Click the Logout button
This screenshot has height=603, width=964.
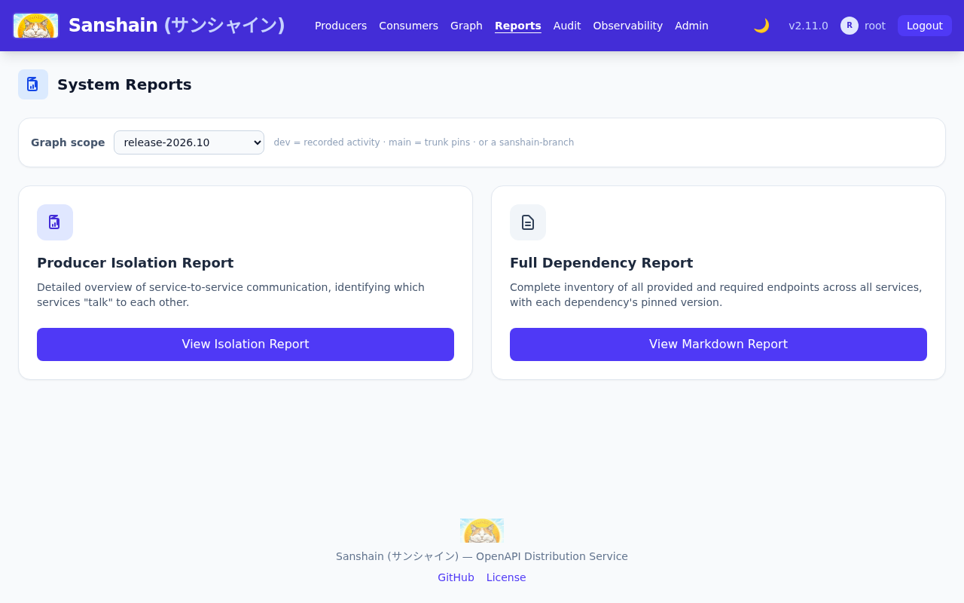point(925,26)
